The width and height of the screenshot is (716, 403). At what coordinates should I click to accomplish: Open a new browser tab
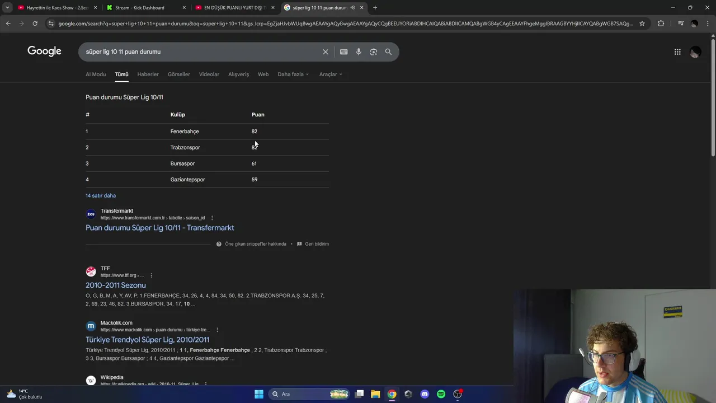click(375, 7)
